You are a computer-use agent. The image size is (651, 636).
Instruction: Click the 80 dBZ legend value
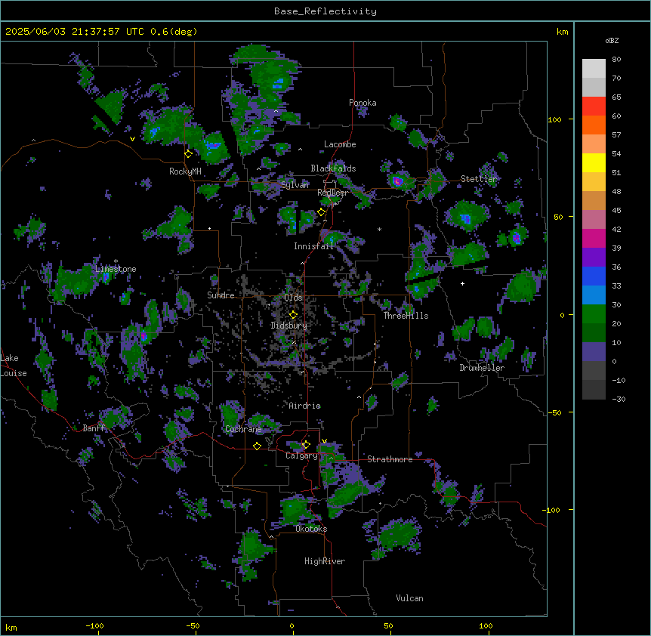point(616,60)
